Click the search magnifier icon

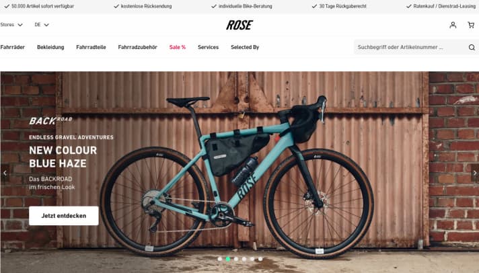(x=472, y=47)
